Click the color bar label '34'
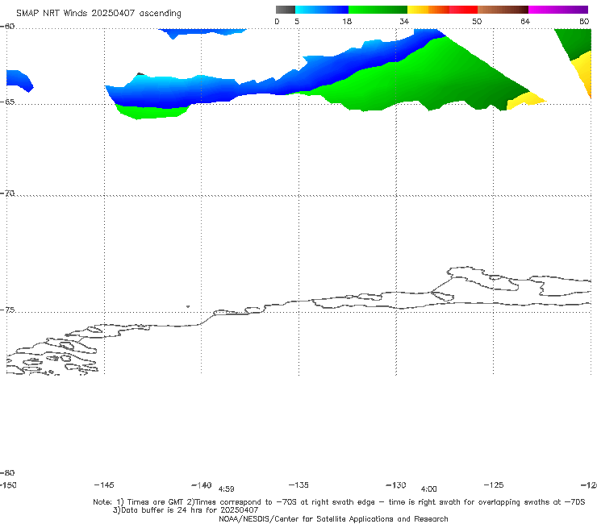The image size is (597, 524). pos(404,21)
